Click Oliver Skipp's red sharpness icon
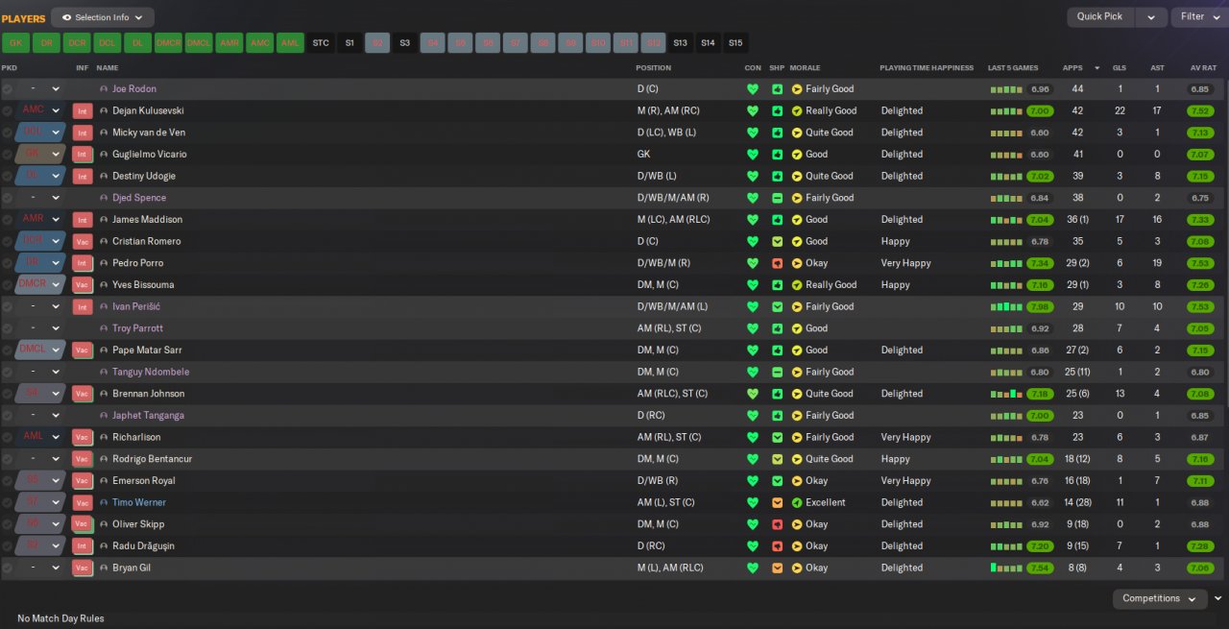Image resolution: width=1229 pixels, height=629 pixels. tap(777, 524)
